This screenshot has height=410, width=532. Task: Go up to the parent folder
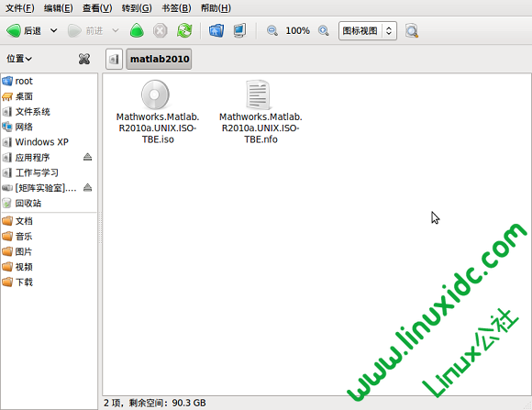137,31
